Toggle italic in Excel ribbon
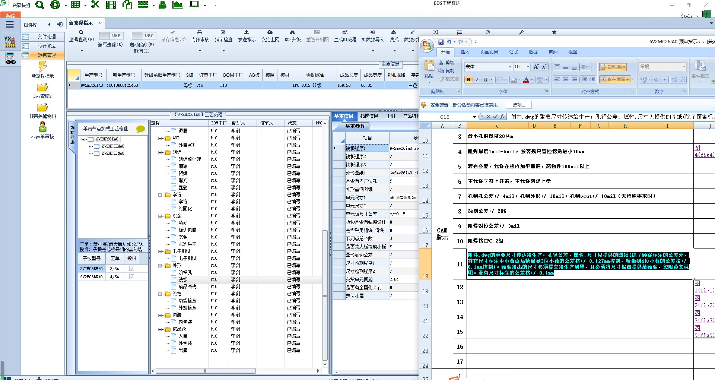Image resolution: width=715 pixels, height=380 pixels. [477, 80]
